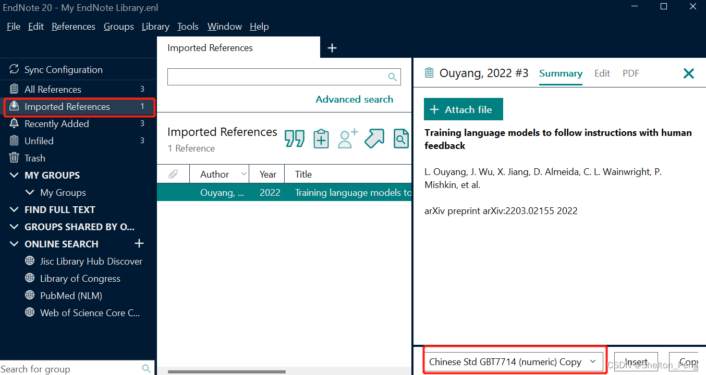Open Advanced search link
This screenshot has width=706, height=375.
pos(355,99)
